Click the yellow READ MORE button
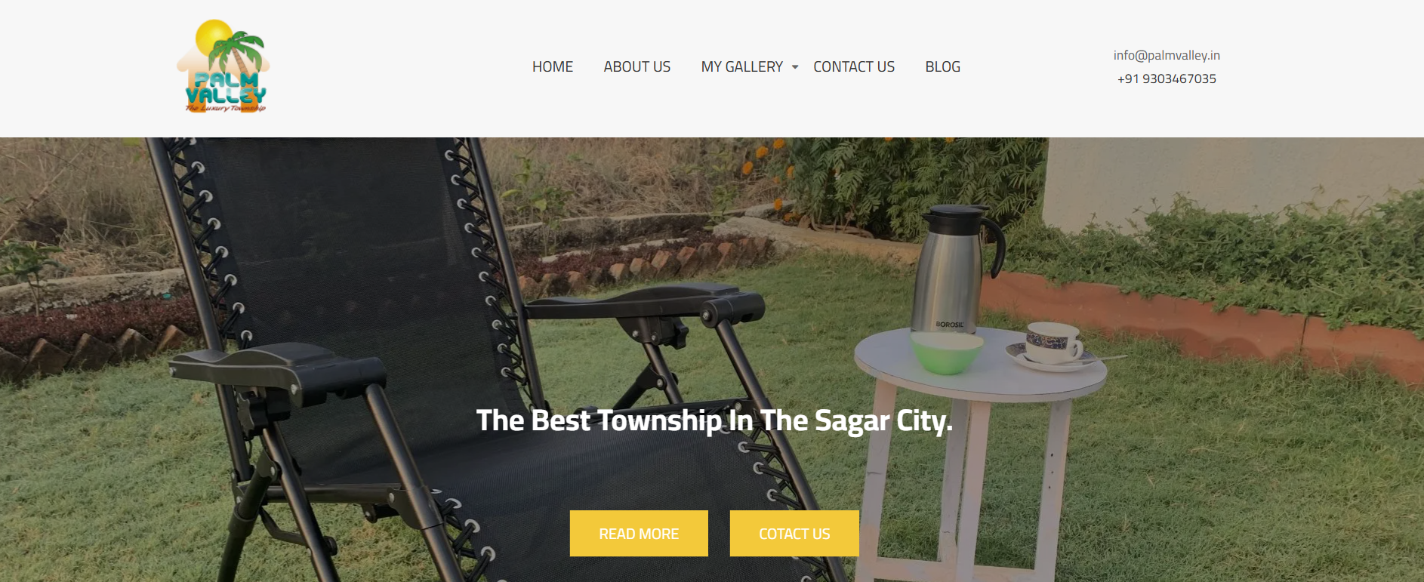The width and height of the screenshot is (1424, 582). coord(639,534)
